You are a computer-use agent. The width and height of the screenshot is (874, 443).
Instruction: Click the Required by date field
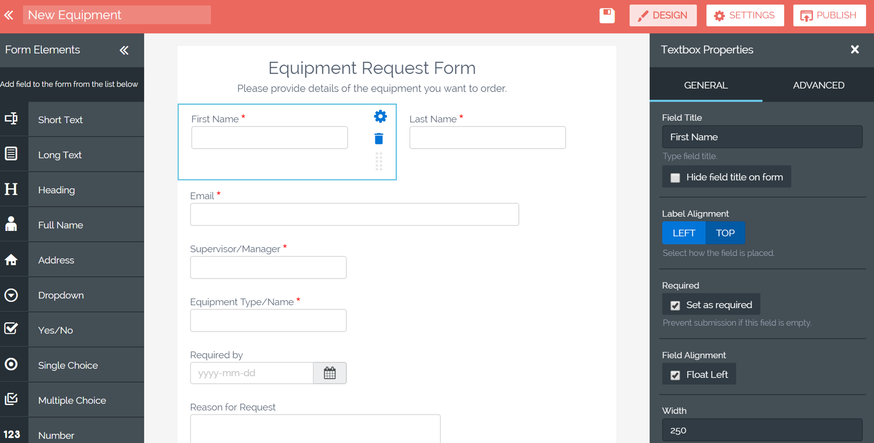pos(252,373)
